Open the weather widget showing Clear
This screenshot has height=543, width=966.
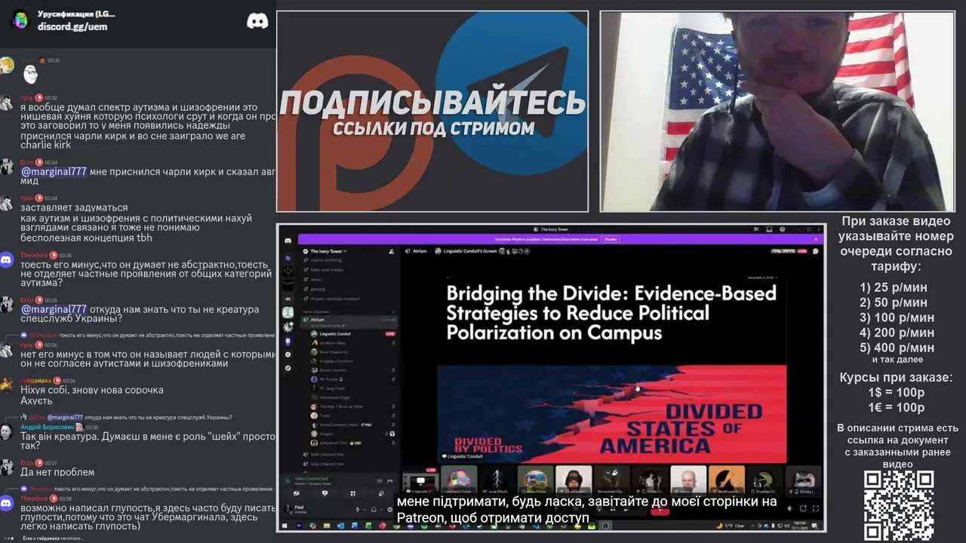pyautogui.click(x=730, y=526)
